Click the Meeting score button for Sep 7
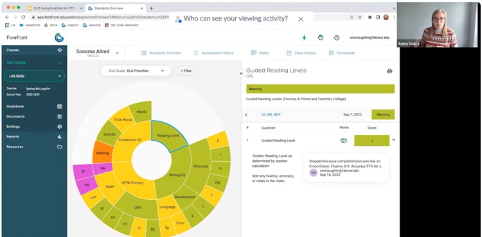482x237 pixels. [x=383, y=115]
